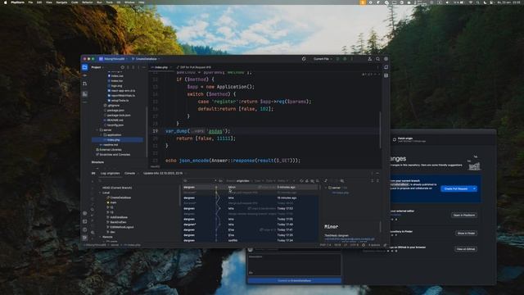Viewport: 524px width, 295px height.
Task: Open the Project tool window icon
Action: tap(85, 67)
